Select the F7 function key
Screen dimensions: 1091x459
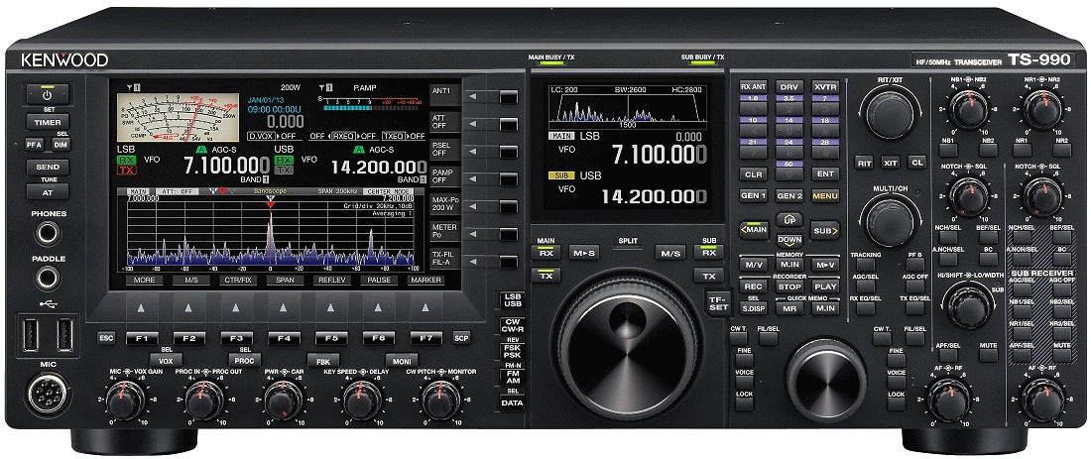(425, 339)
